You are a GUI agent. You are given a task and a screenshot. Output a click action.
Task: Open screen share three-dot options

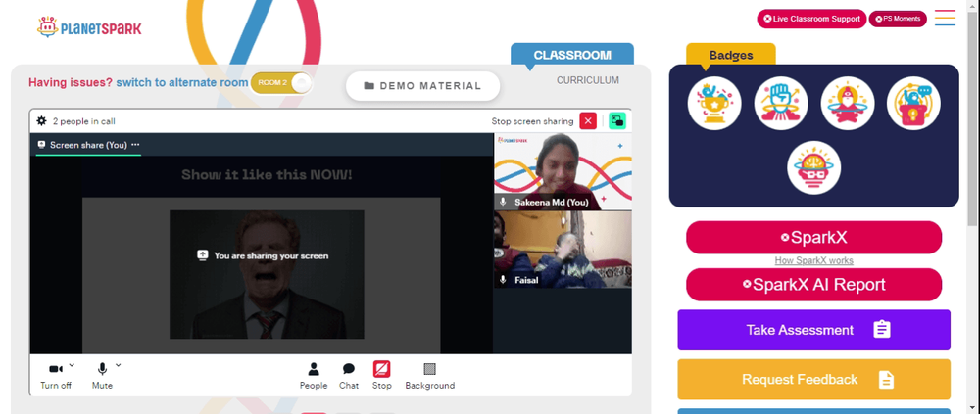click(x=135, y=145)
